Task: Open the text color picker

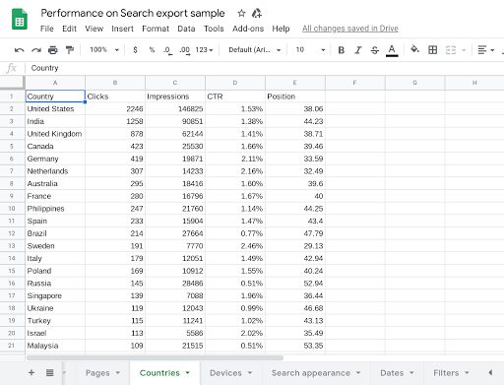Action: (x=392, y=50)
